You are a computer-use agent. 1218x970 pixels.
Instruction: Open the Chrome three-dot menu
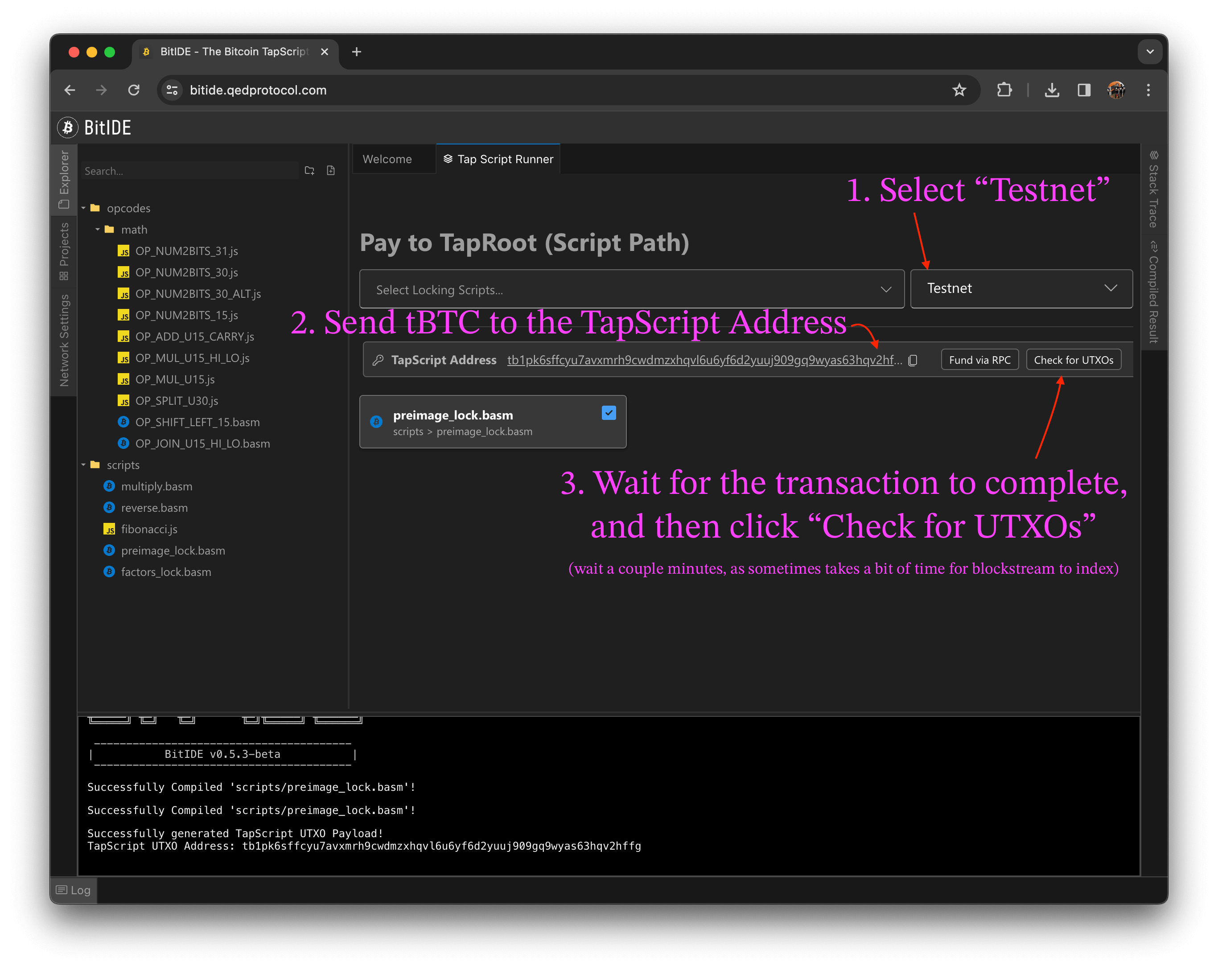coord(1148,90)
